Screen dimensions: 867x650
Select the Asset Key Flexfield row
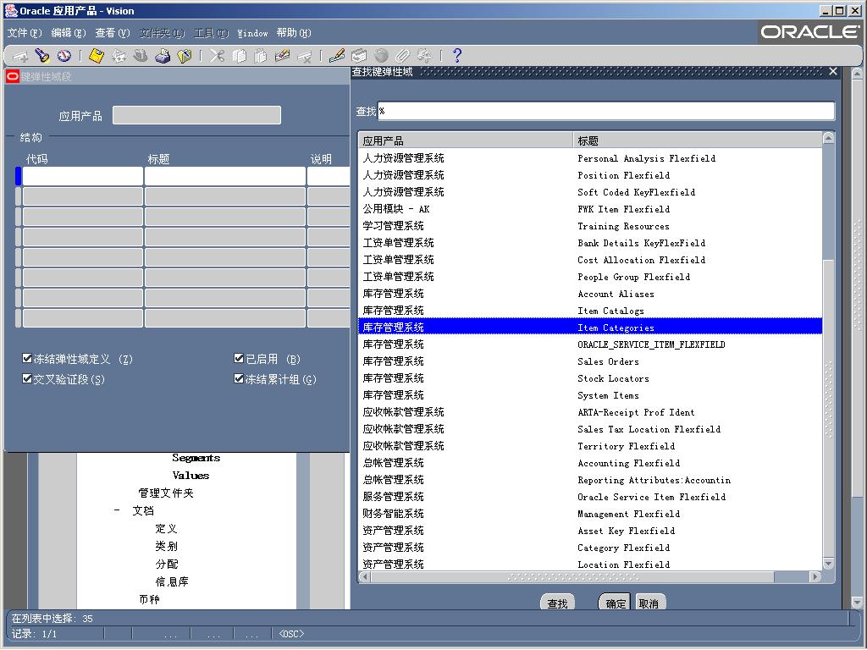[590, 530]
